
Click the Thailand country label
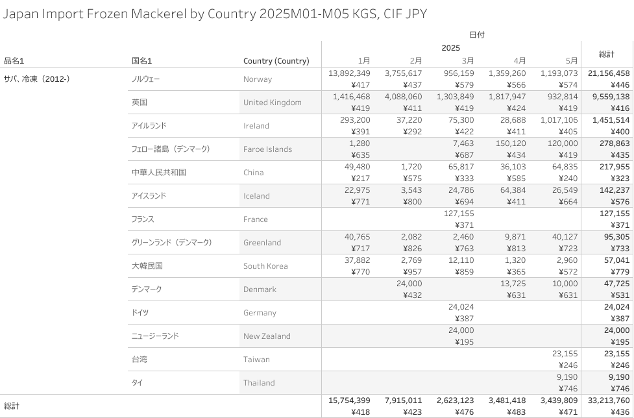click(x=259, y=383)
